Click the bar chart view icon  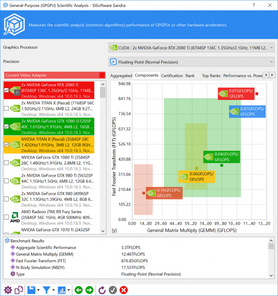(x=62, y=290)
